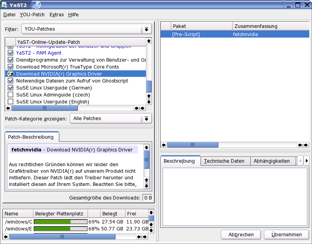Click the NVIDIA patch status icon
The width and height of the screenshot is (312, 244).
(10, 74)
